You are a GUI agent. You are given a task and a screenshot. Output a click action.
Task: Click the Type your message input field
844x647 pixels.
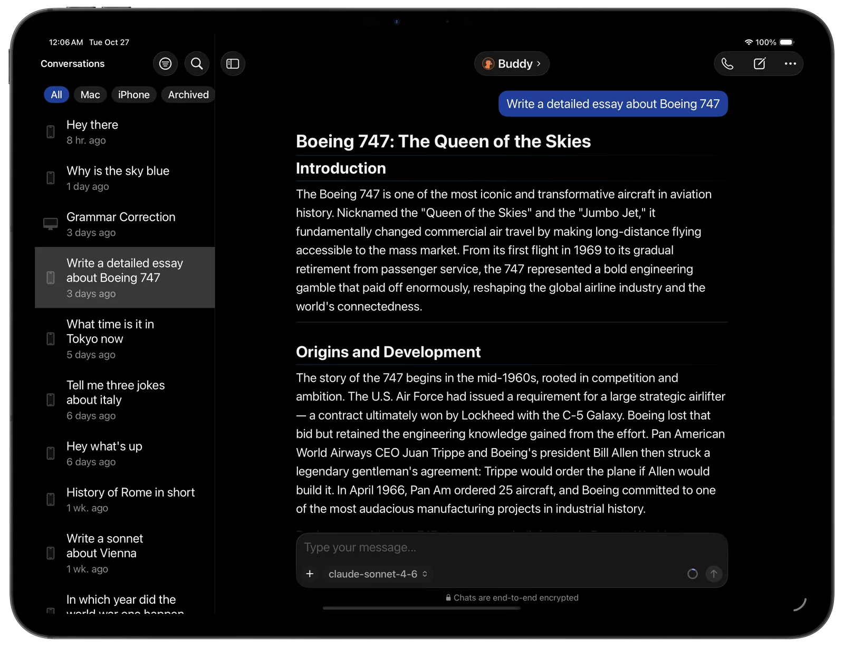pos(512,548)
